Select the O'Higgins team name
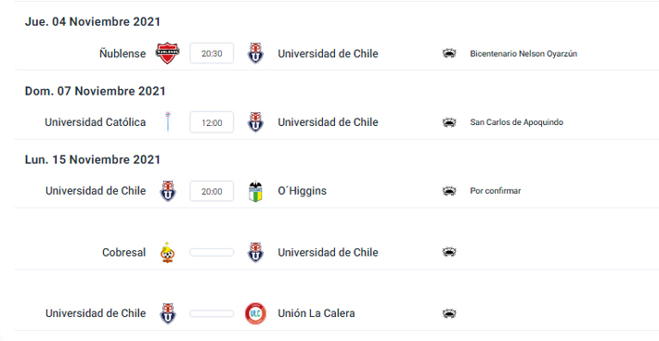The height and width of the screenshot is (341, 659). tap(303, 191)
